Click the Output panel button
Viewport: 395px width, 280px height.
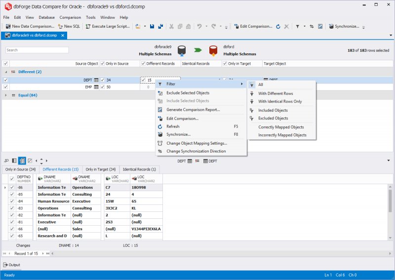11,265
